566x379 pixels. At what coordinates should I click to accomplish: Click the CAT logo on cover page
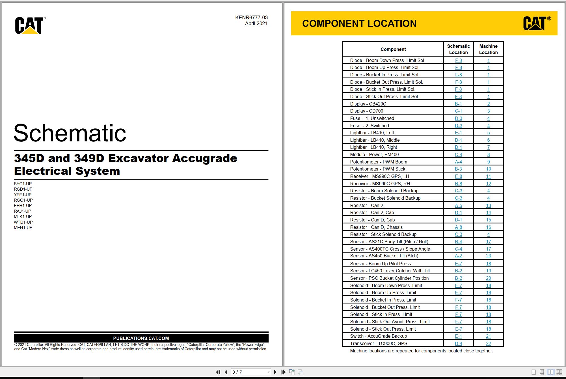pyautogui.click(x=30, y=25)
